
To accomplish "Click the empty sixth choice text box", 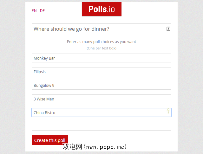I will (x=101, y=126).
